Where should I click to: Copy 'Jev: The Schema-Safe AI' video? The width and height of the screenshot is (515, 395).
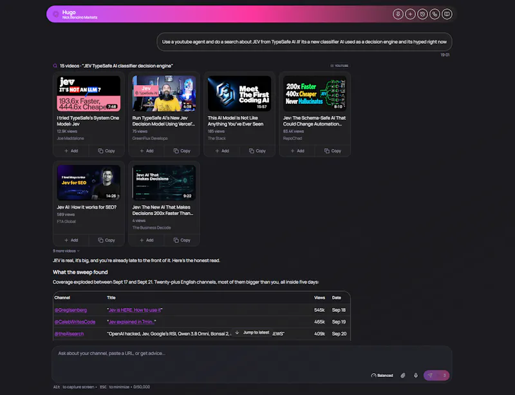(x=333, y=151)
